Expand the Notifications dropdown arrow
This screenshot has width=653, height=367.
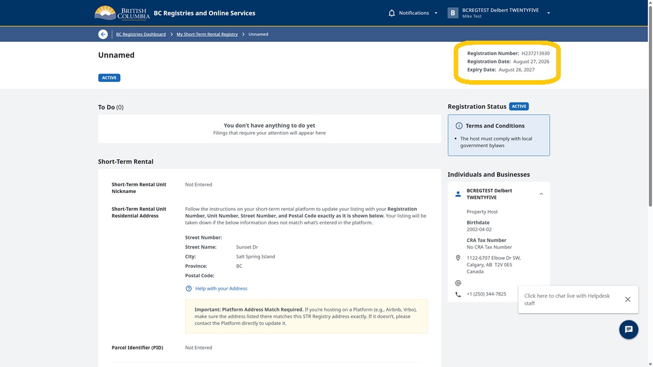pyautogui.click(x=436, y=13)
